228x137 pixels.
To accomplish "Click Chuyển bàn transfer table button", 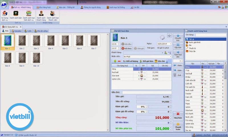I will coord(178,38).
